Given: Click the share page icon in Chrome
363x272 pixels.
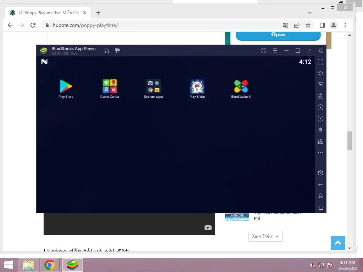Looking at the screenshot, I should 297,25.
